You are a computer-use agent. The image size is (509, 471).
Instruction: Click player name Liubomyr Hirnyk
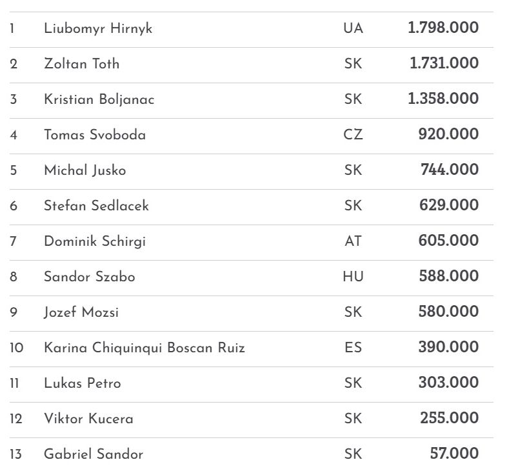point(98,28)
